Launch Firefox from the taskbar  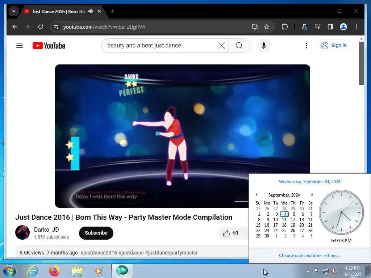[x=54, y=271]
